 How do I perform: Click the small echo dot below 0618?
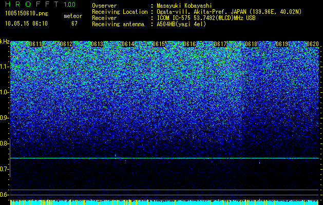click(259, 163)
